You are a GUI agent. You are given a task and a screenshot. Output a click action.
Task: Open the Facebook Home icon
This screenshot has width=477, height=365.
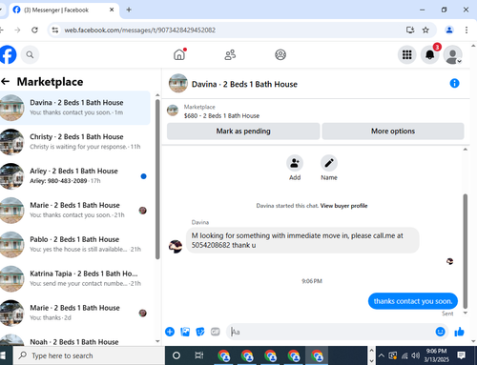coord(179,54)
